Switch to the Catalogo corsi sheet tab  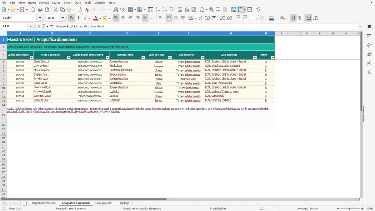point(104,203)
